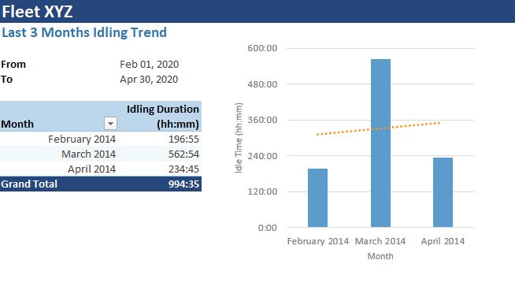Click the 240:00 axis label
515x290 pixels.
click(x=262, y=156)
